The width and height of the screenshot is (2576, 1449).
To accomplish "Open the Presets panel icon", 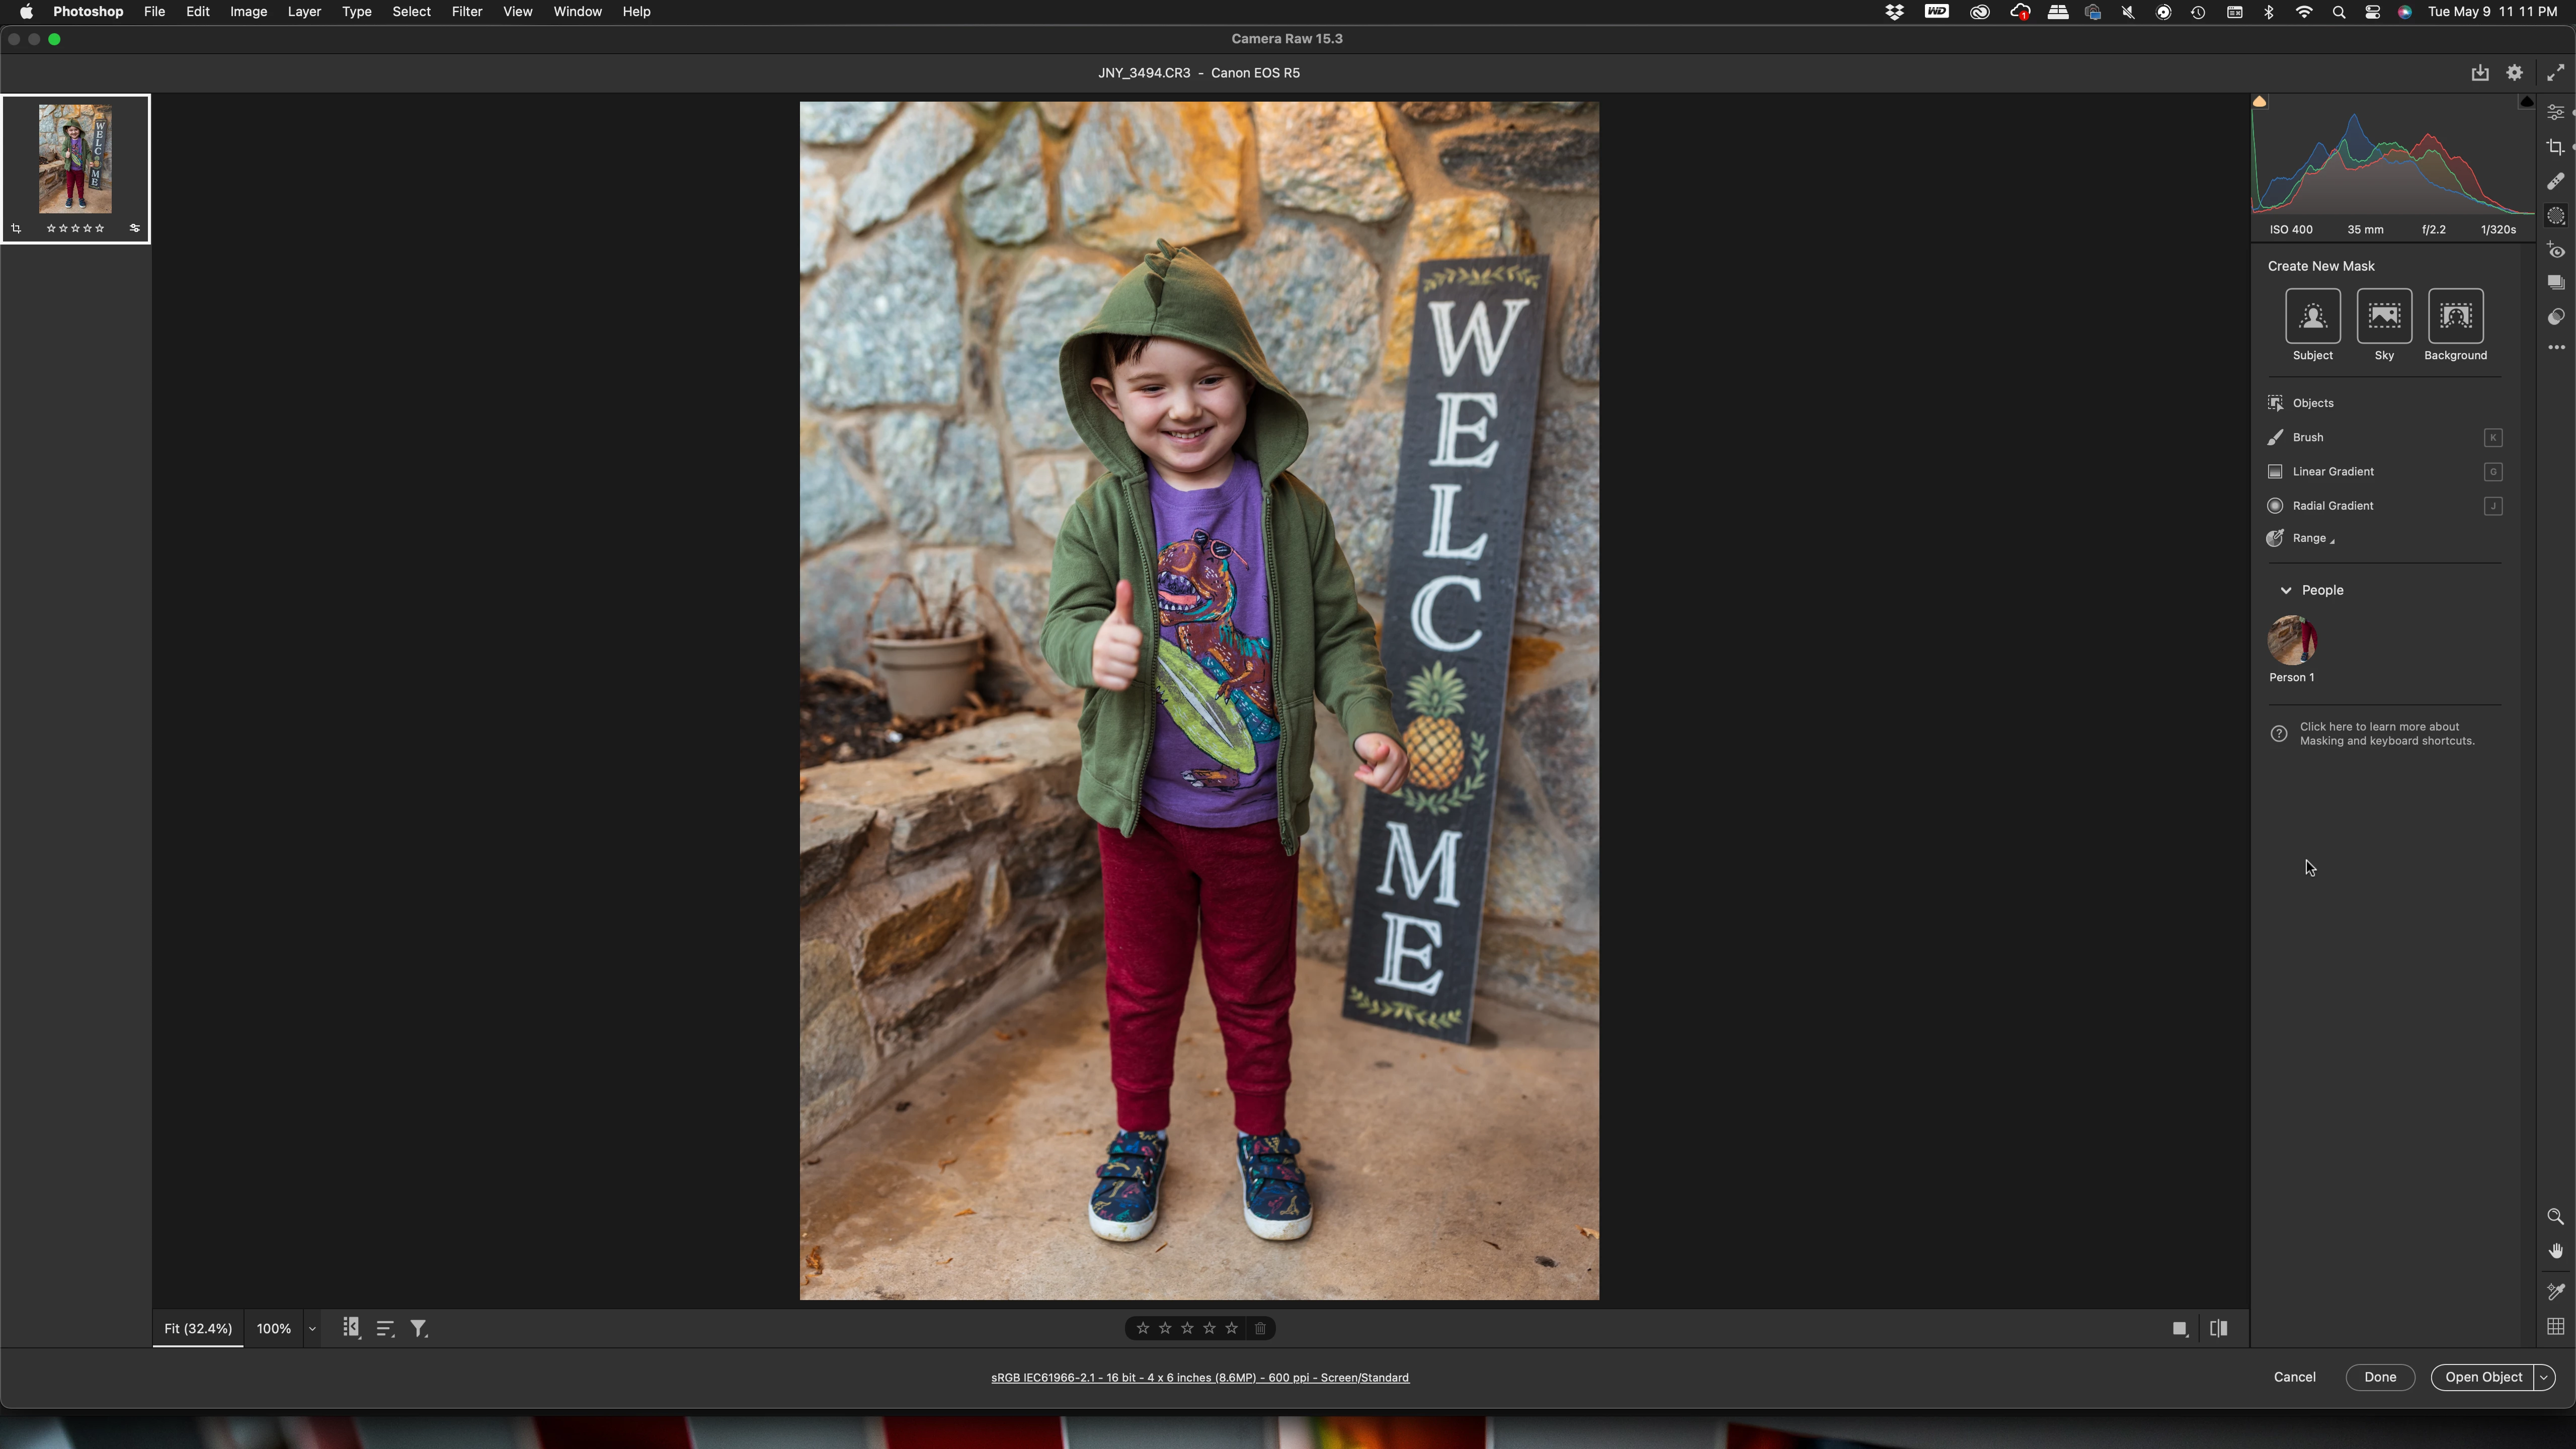I will pos(2555,317).
